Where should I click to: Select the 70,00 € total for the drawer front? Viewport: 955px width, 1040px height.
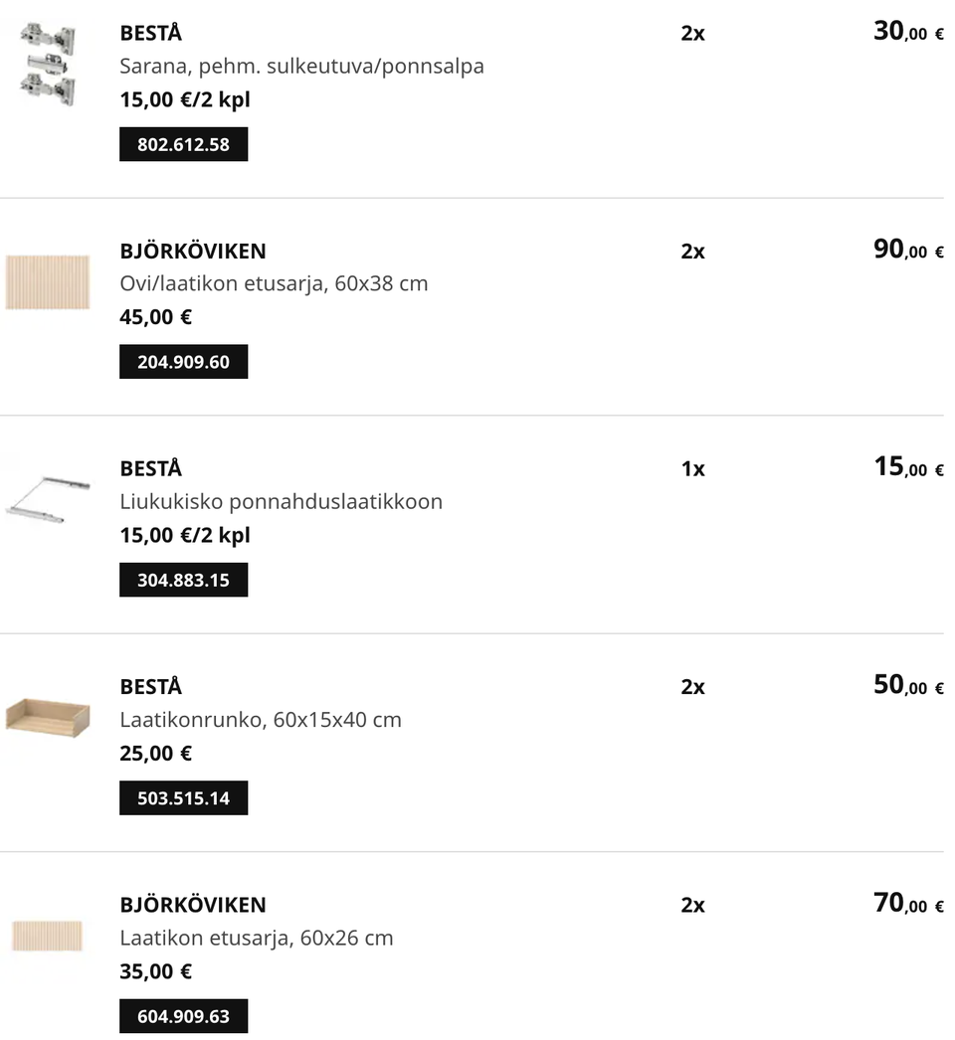pos(907,904)
